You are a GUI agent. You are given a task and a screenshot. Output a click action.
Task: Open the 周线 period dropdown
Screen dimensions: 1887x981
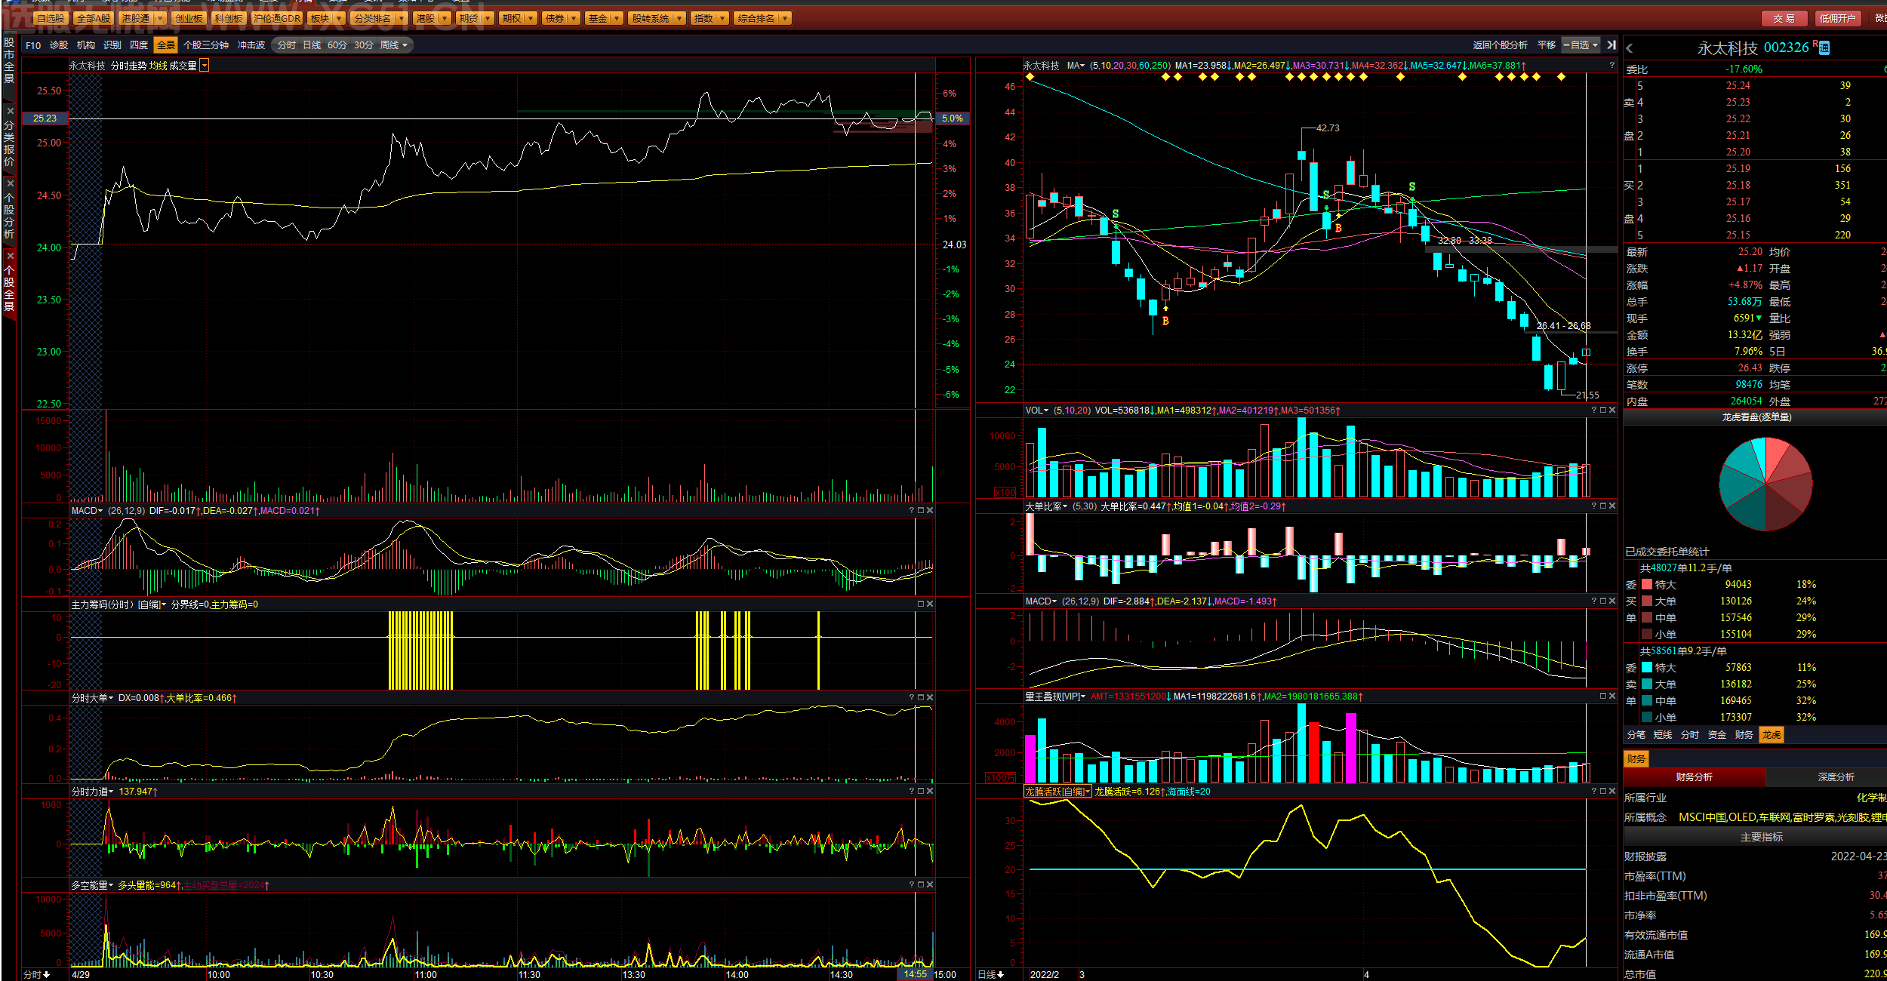[x=394, y=45]
